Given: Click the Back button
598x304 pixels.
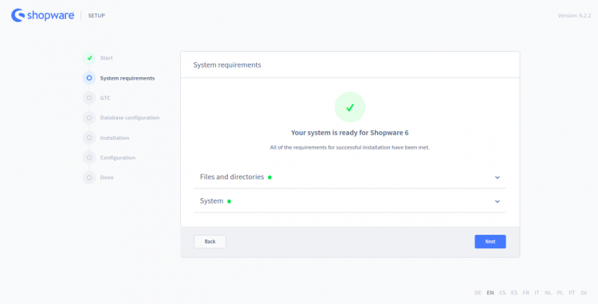Looking at the screenshot, I should click(210, 242).
